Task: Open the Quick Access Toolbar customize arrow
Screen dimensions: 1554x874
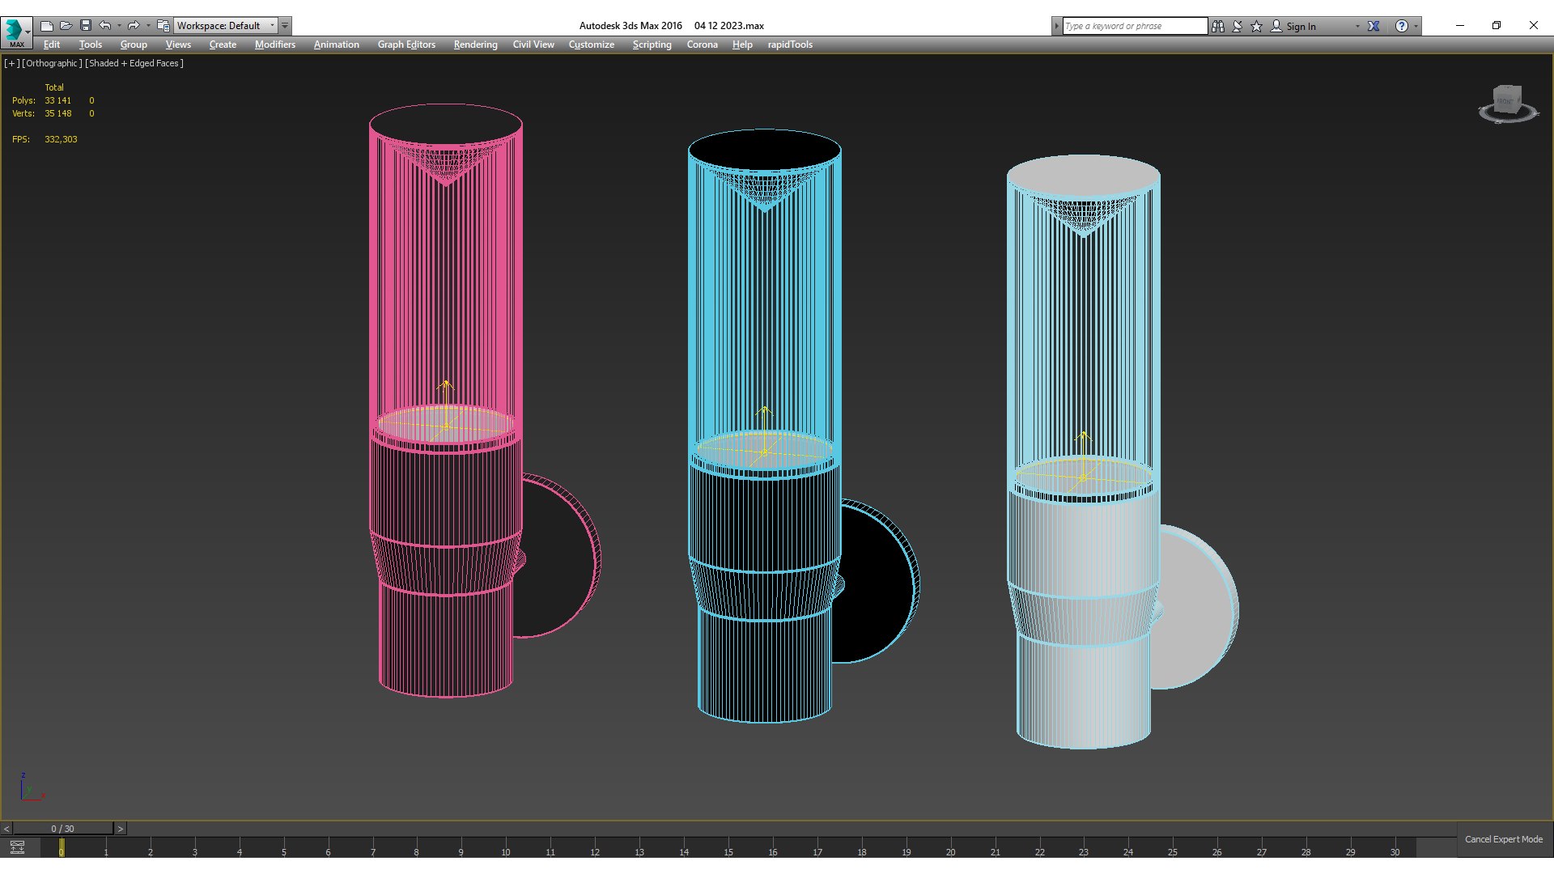Action: (285, 26)
